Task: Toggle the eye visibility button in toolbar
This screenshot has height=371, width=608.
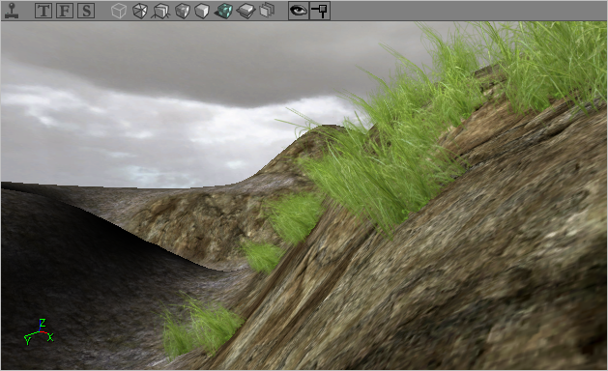Action: (299, 11)
